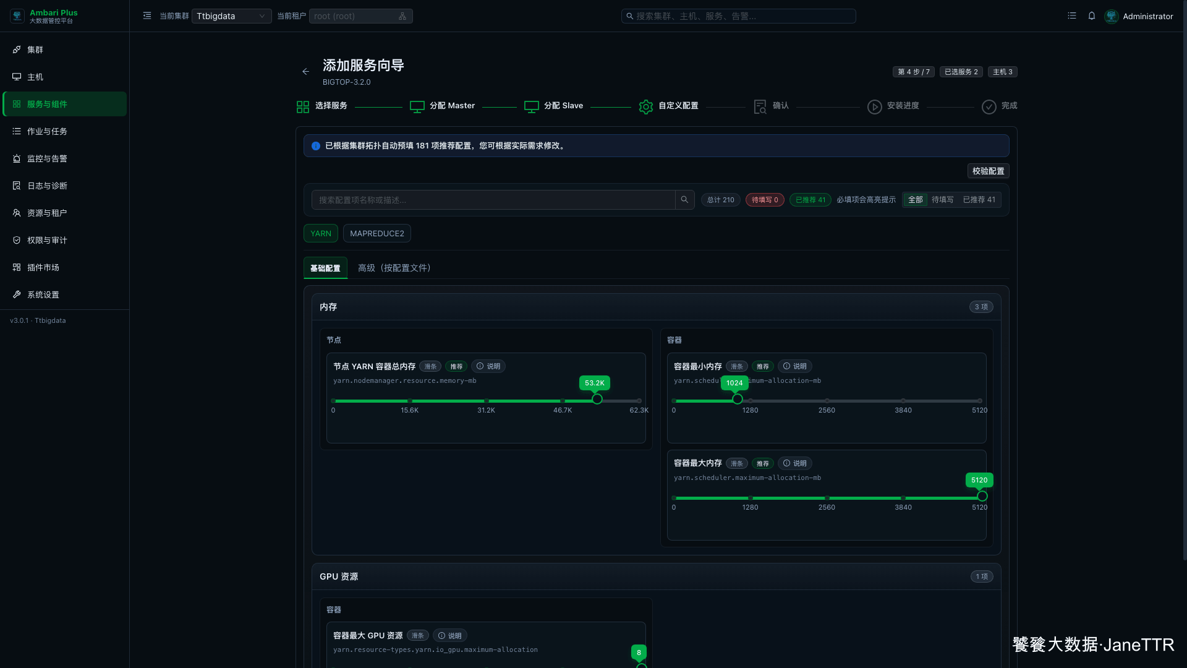
Task: Click the 已推荐 41 green tag beside 待填写 0
Action: [810, 200]
